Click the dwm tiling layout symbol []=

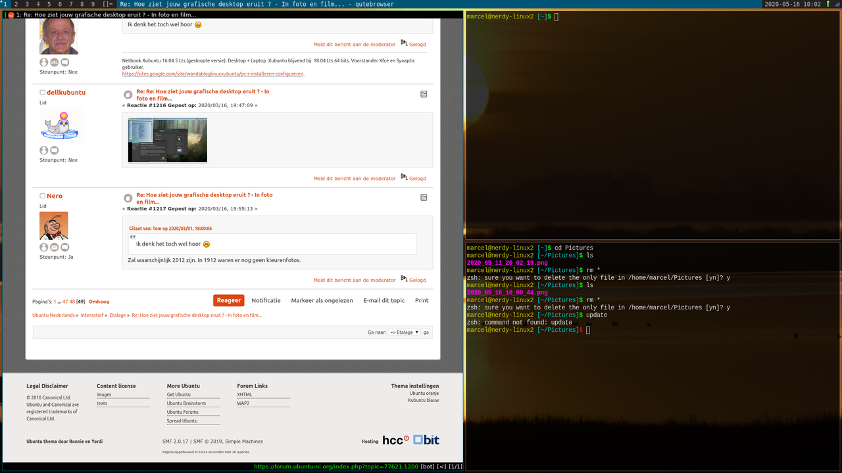pyautogui.click(x=108, y=4)
